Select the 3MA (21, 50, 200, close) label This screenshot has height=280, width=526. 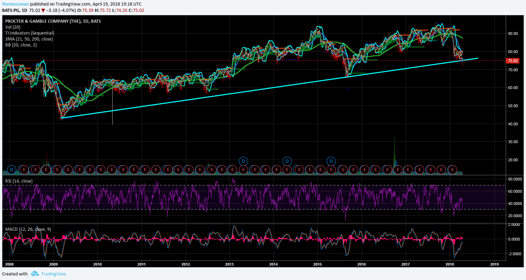coord(29,39)
